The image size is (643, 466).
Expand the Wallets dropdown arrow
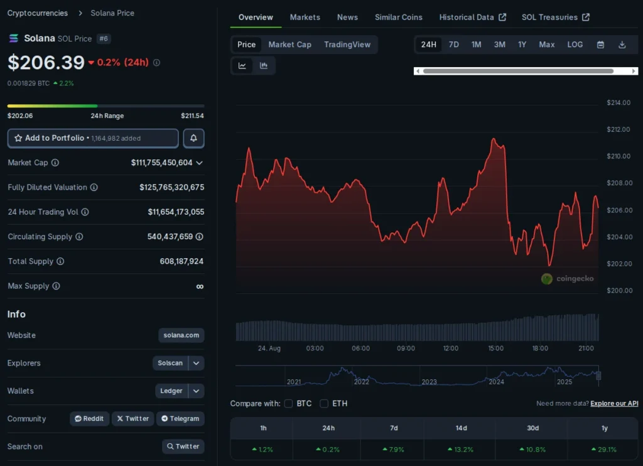[x=197, y=391]
